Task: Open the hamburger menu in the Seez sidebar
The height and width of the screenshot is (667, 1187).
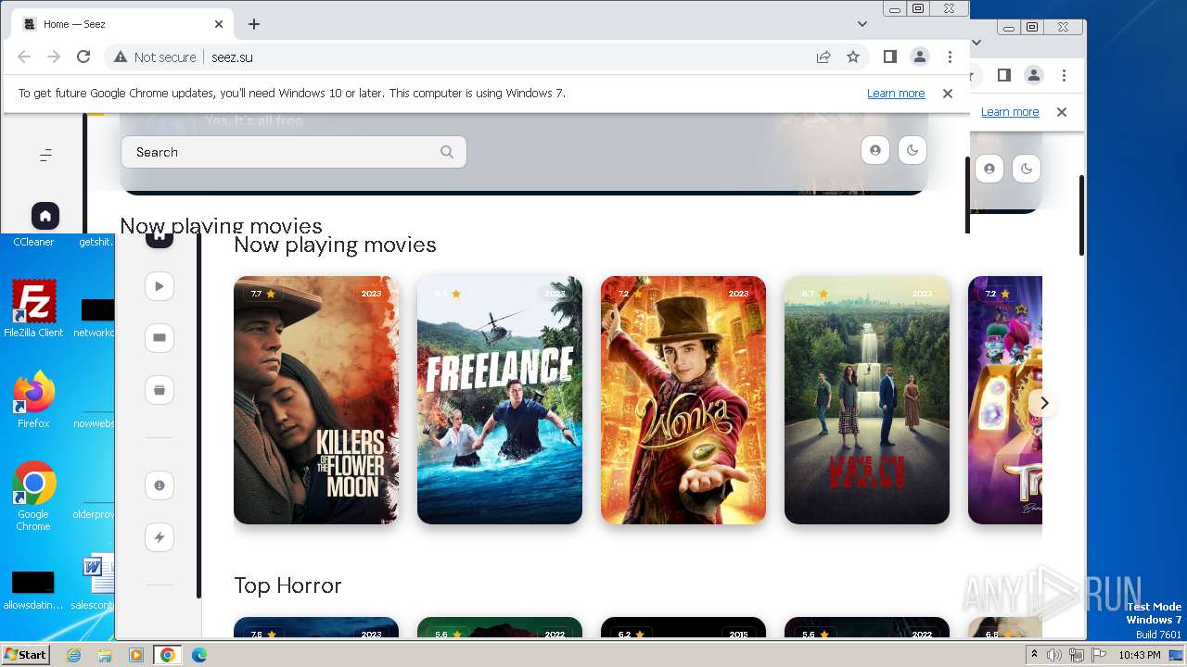Action: coord(45,156)
